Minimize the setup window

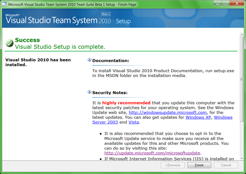tap(217, 3)
